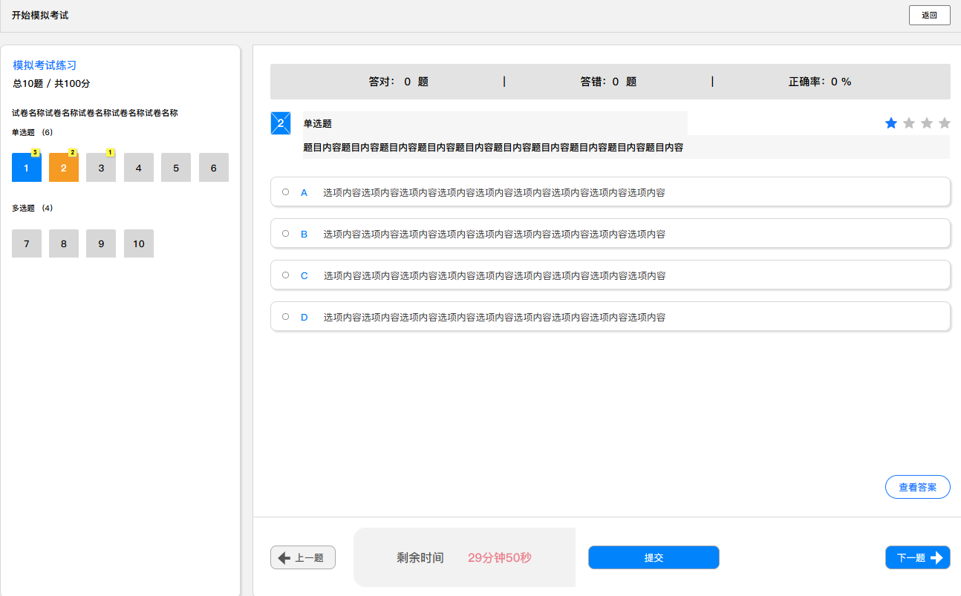
Task: Open 查看答案 to view the answer
Action: 918,487
